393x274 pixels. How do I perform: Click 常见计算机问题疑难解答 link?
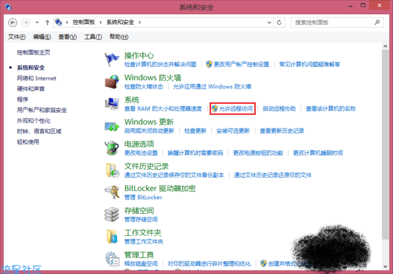point(309,65)
